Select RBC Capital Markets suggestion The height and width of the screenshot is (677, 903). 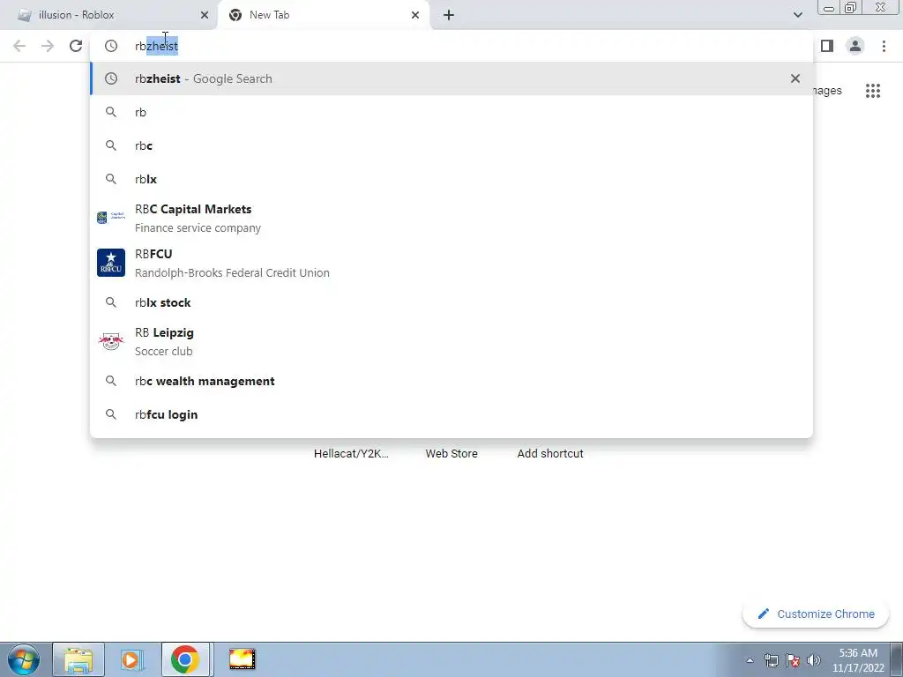point(451,219)
